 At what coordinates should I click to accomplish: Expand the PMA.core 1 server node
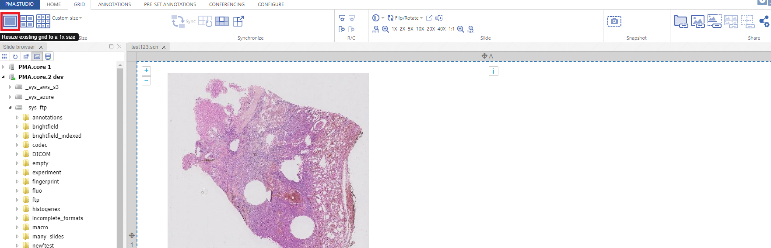coord(4,67)
